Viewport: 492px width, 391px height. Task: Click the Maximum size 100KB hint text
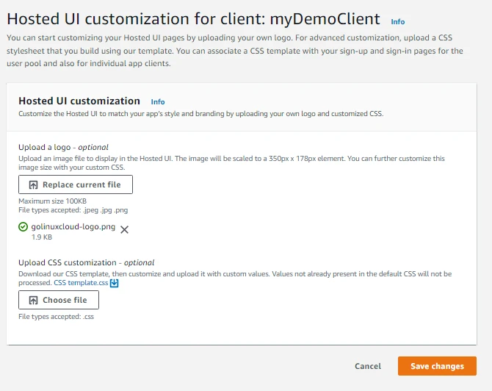tap(52, 201)
